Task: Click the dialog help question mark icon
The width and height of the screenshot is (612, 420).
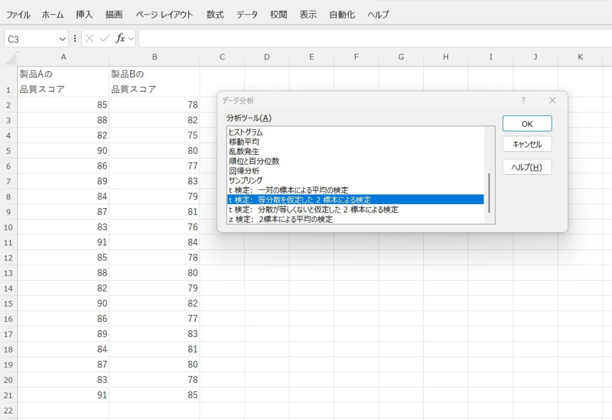Action: (524, 101)
